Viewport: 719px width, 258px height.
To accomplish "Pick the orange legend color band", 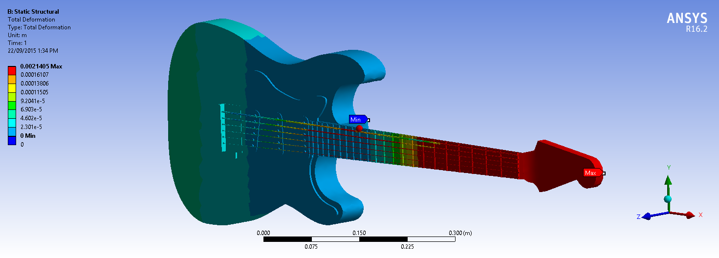I will click(x=12, y=79).
